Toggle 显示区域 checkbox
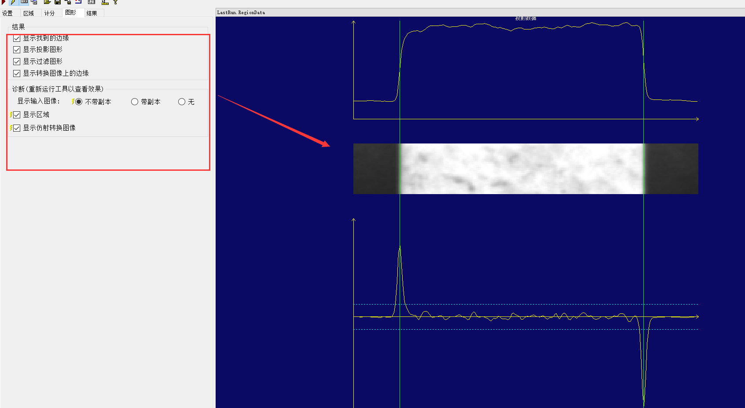 (x=17, y=115)
